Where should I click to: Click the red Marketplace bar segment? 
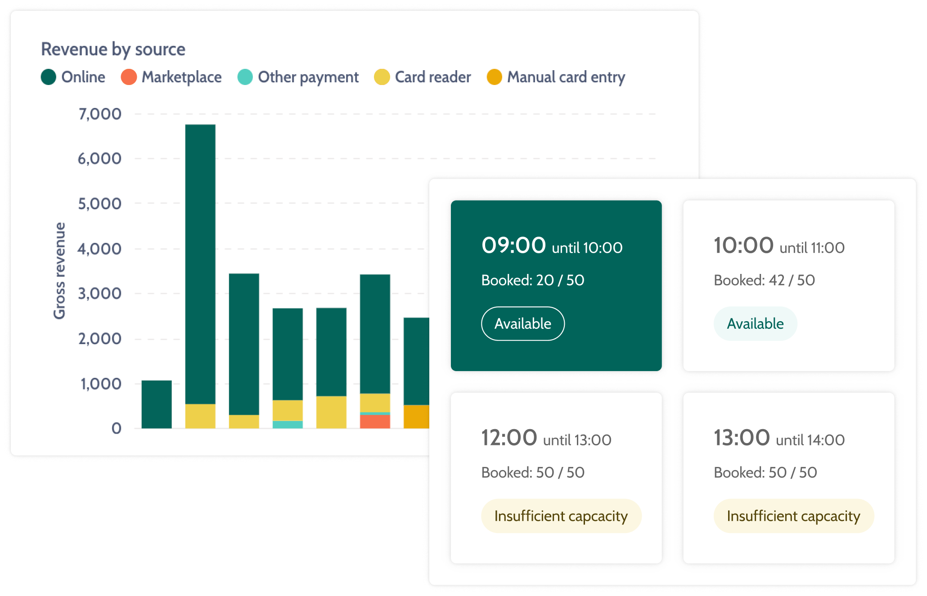click(375, 421)
